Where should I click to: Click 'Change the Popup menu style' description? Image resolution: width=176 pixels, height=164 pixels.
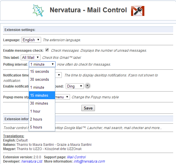[x=95, y=97]
